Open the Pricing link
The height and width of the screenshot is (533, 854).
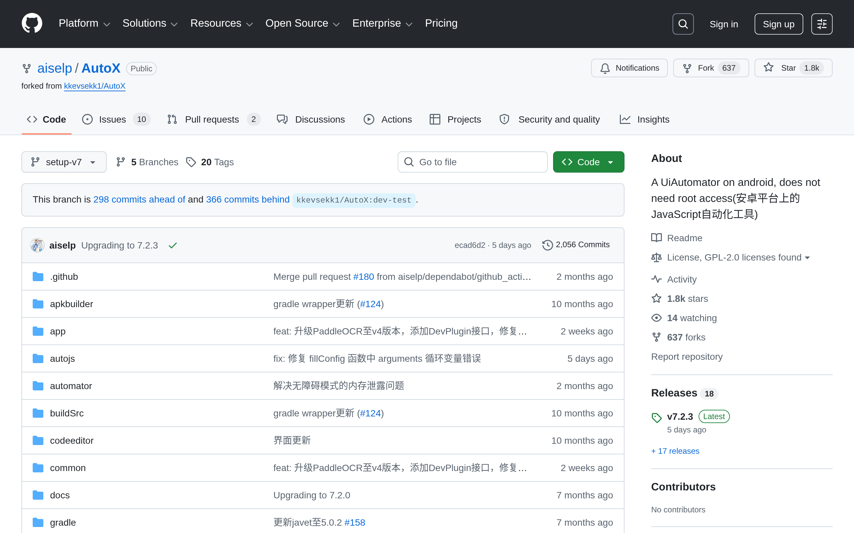coord(441,23)
